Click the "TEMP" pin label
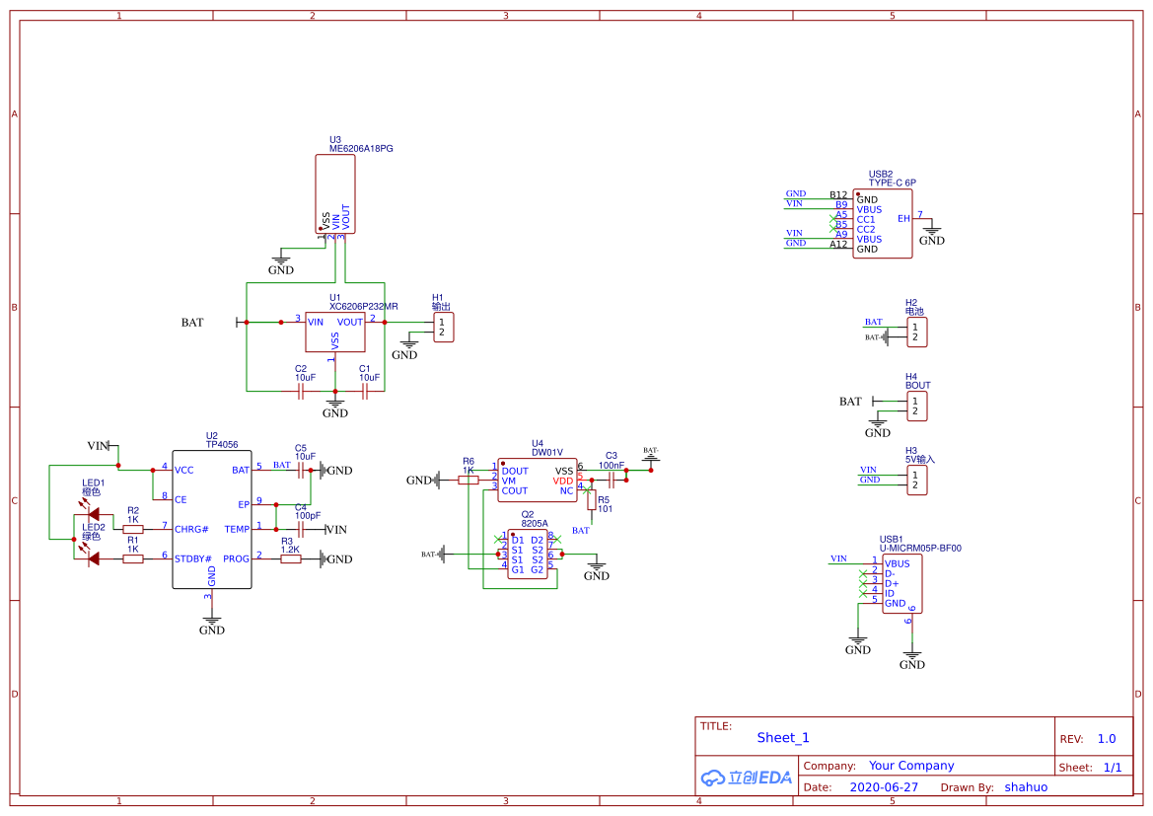Image resolution: width=1153 pixels, height=816 pixels. 237,529
